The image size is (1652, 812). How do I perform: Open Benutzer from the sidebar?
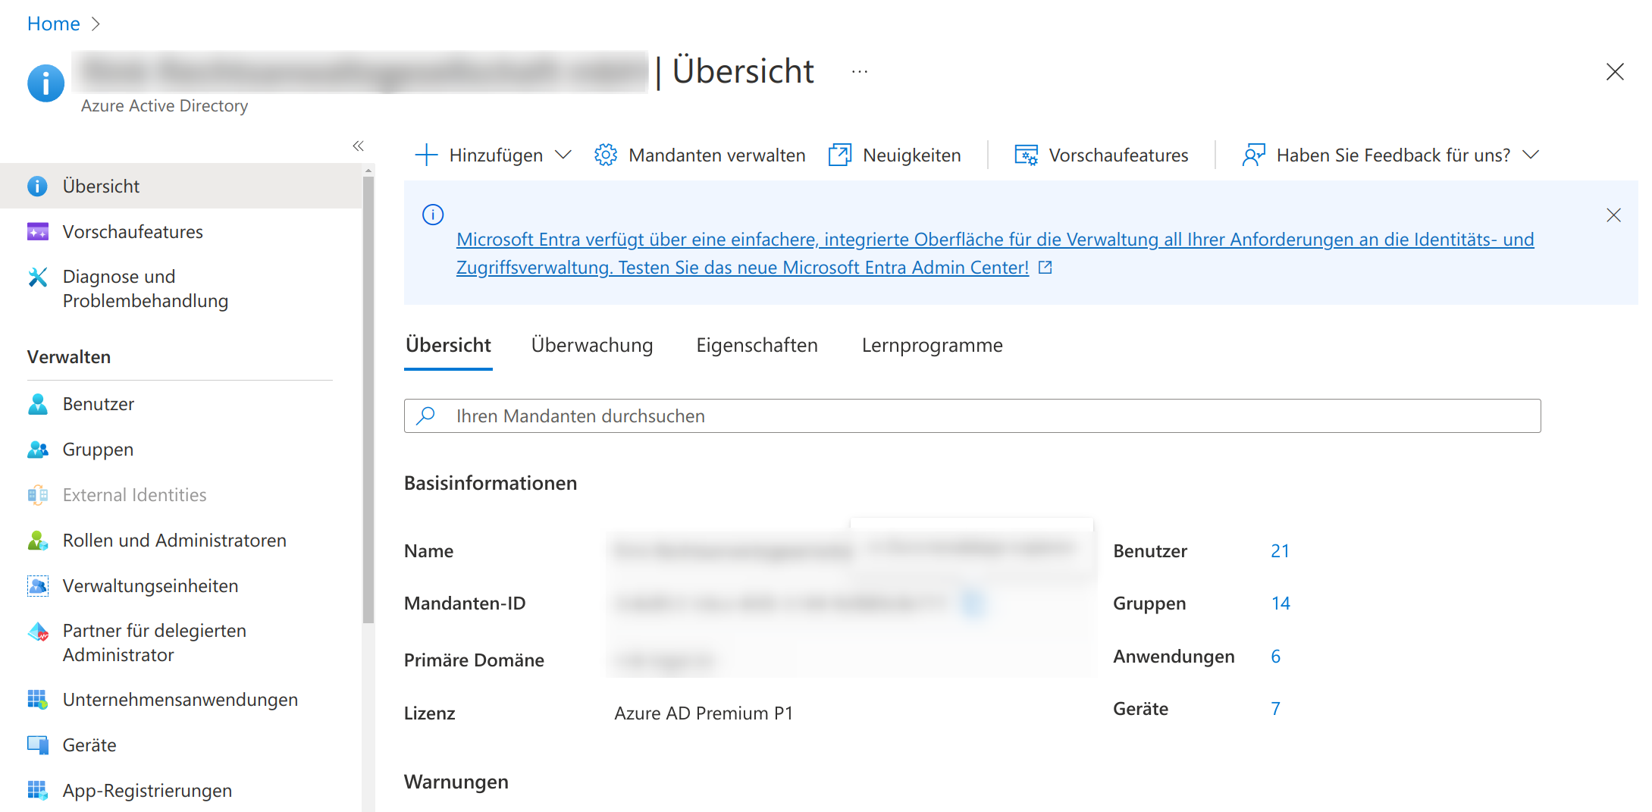click(x=98, y=403)
